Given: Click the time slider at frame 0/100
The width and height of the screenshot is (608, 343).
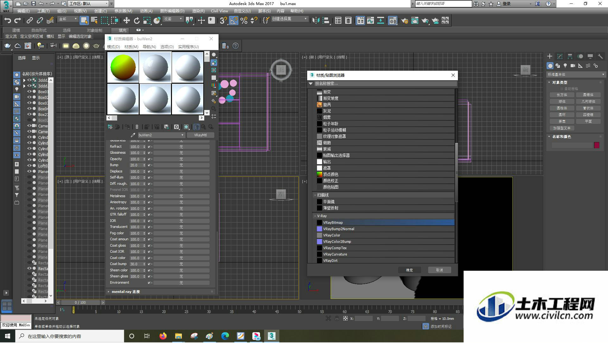Looking at the screenshot, I should [80, 302].
